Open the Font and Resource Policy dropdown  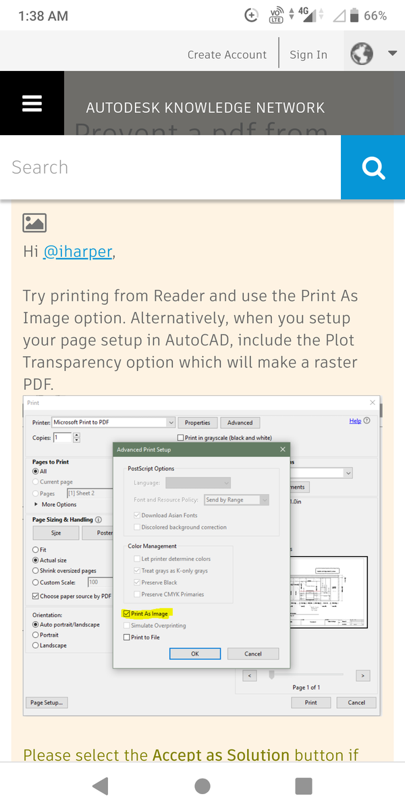[236, 499]
